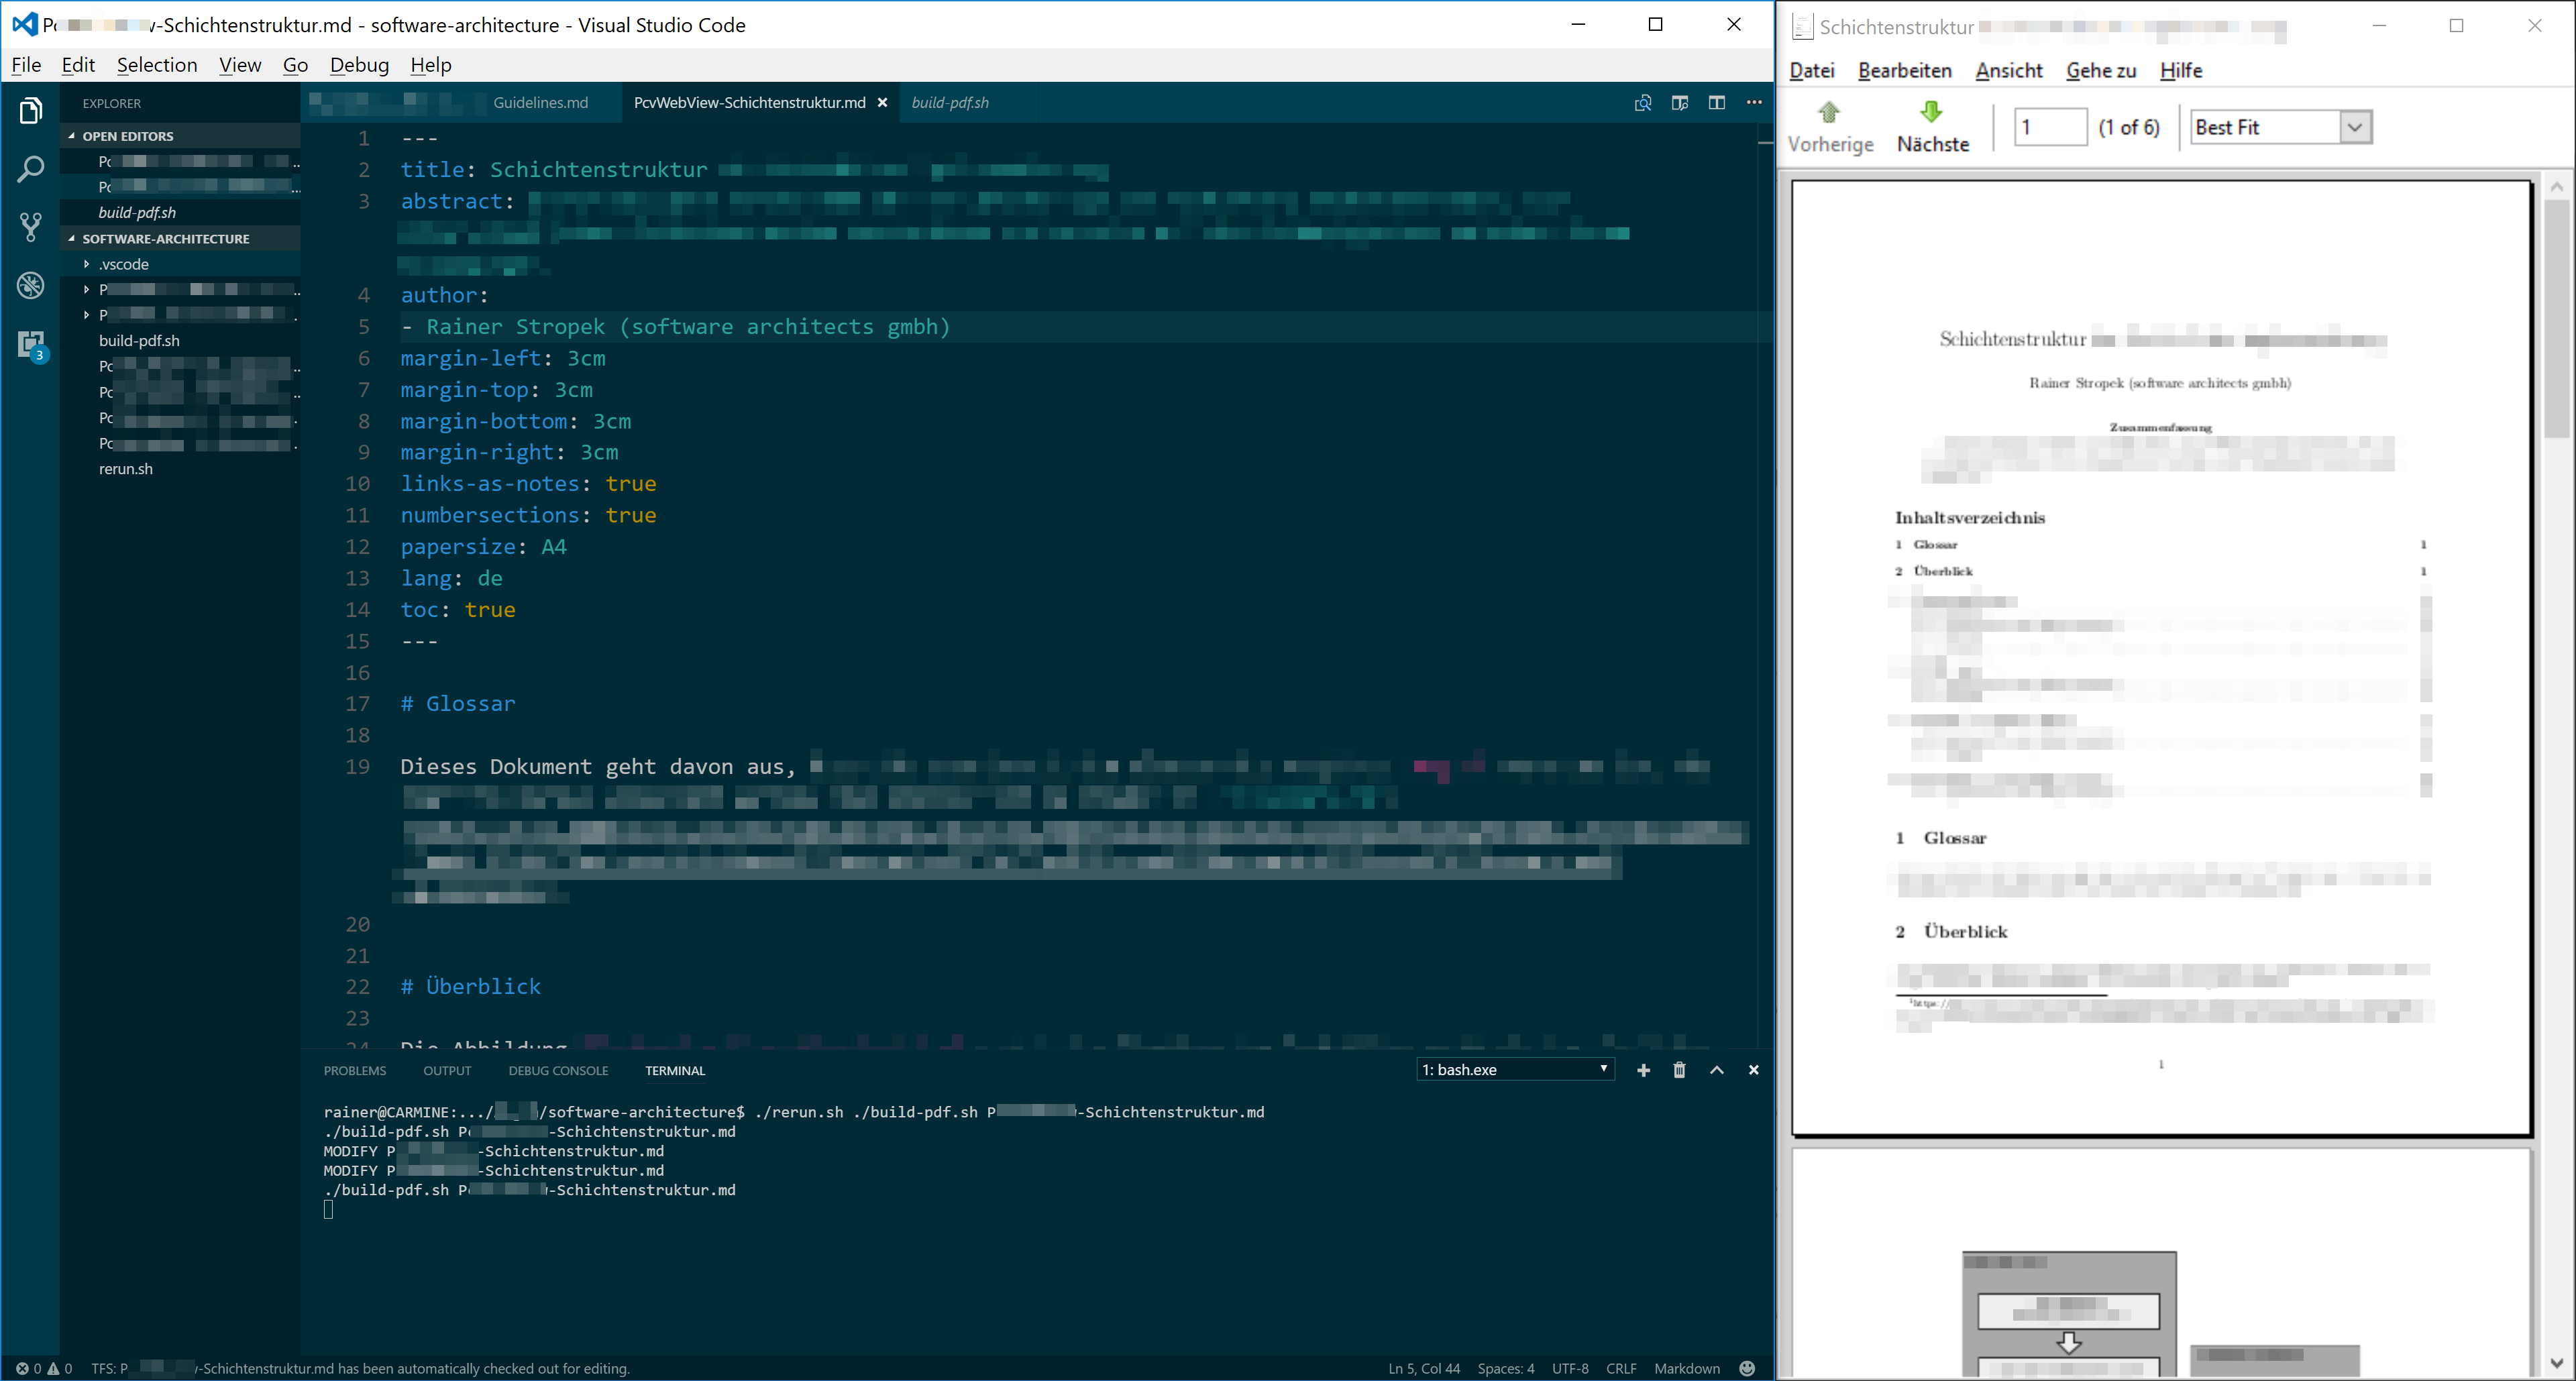The height and width of the screenshot is (1381, 2576).
Task: Open the Ansicht menu in PDF viewer
Action: click(x=2009, y=70)
